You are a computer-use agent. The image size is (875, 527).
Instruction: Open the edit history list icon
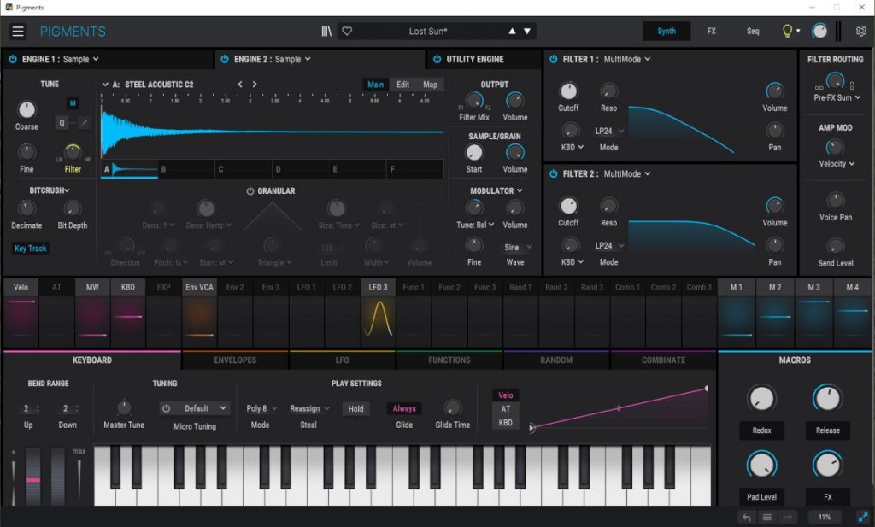pos(767,518)
